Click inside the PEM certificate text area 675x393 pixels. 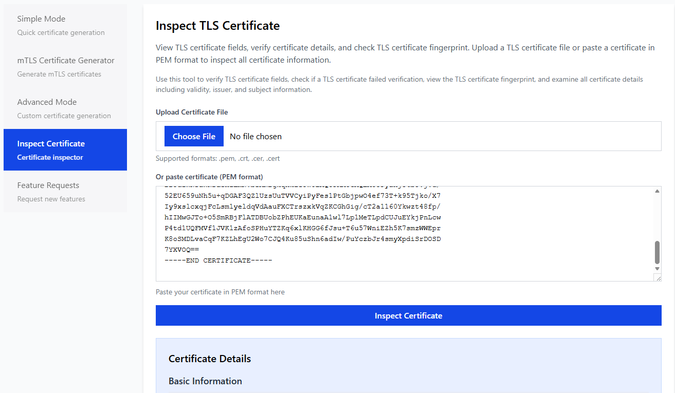click(x=360, y=226)
